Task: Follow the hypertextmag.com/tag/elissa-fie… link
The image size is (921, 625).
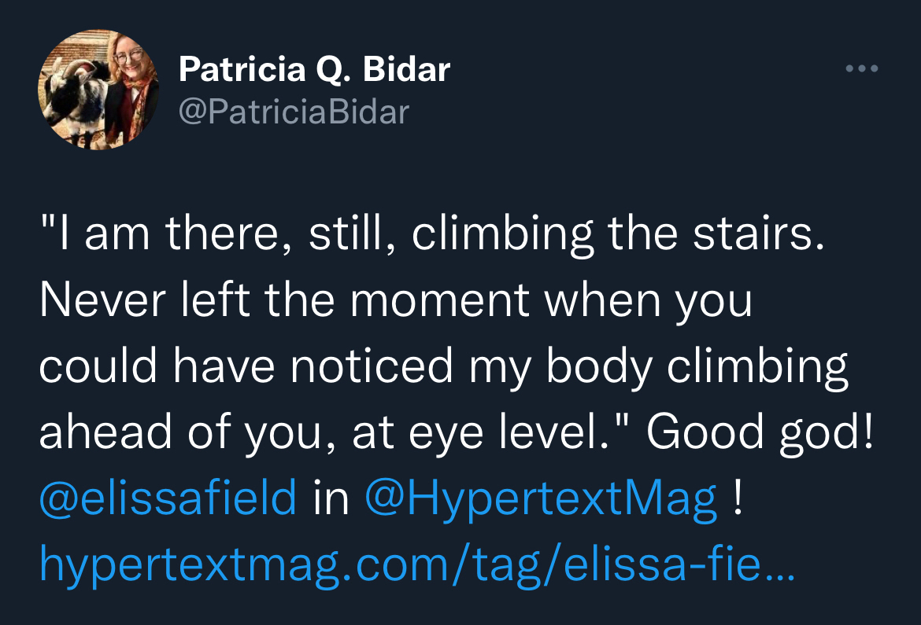Action: pos(417,564)
